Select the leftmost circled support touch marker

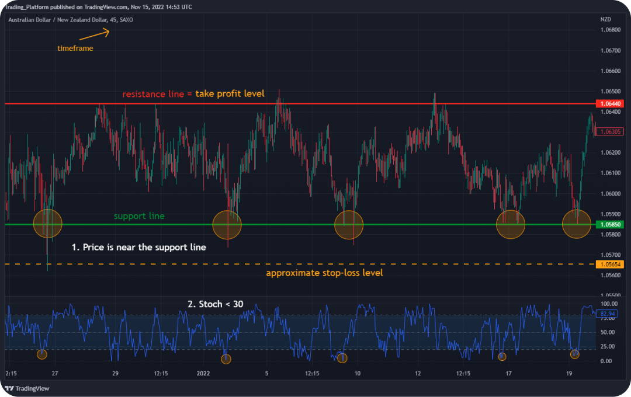[x=47, y=223]
